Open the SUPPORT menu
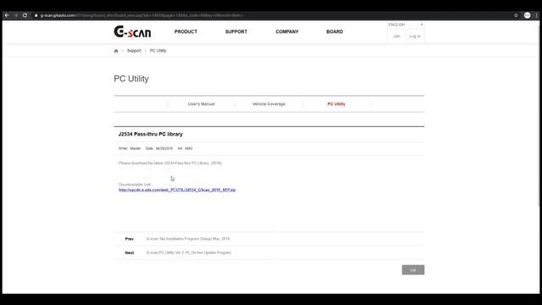Viewport: 542px width, 305px height. (x=236, y=31)
